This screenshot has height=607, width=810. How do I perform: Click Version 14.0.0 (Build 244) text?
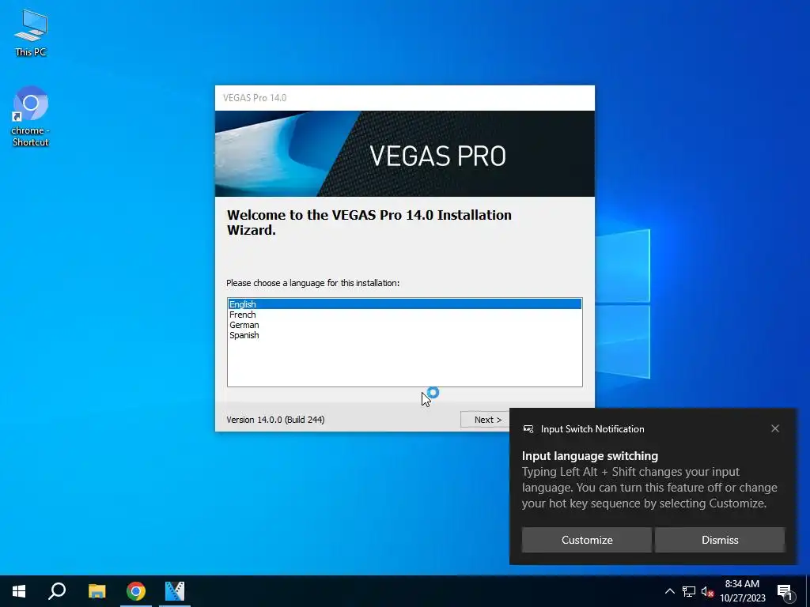(275, 420)
